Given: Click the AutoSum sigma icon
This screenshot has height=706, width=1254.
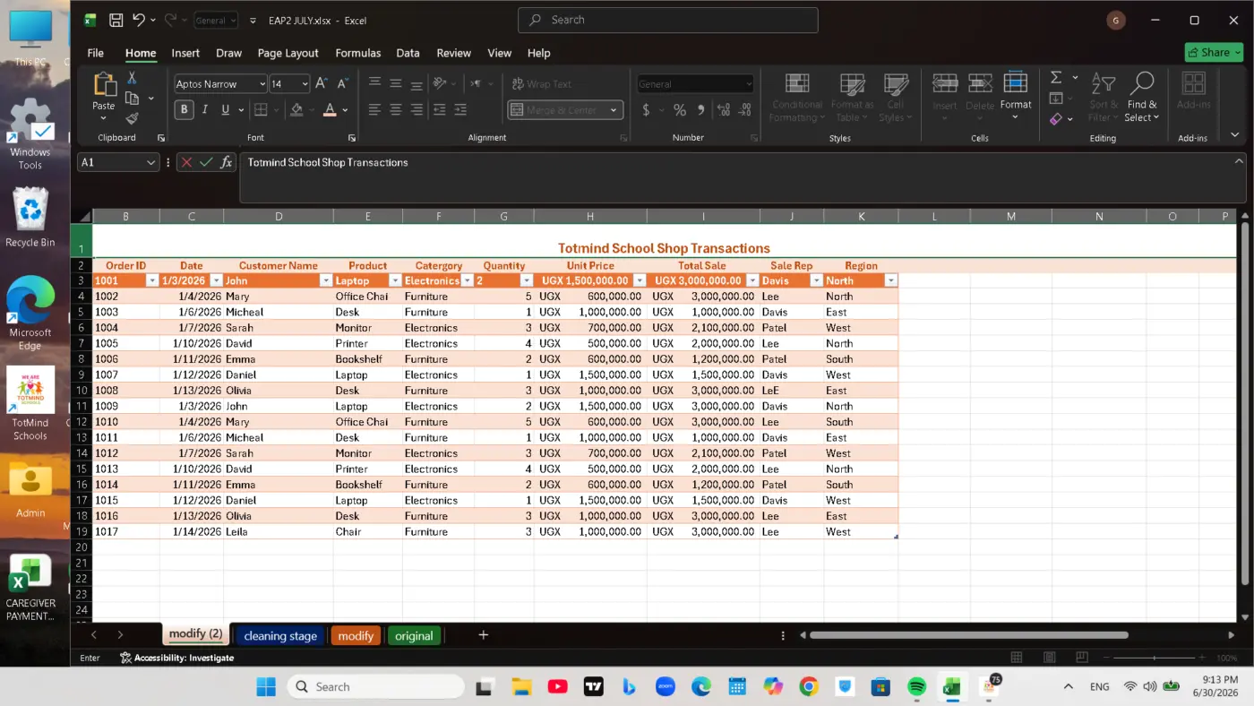Looking at the screenshot, I should pos(1056,77).
